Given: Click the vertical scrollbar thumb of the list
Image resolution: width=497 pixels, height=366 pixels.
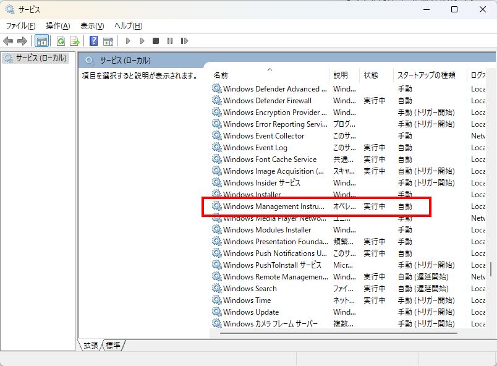Looking at the screenshot, I should (x=491, y=269).
